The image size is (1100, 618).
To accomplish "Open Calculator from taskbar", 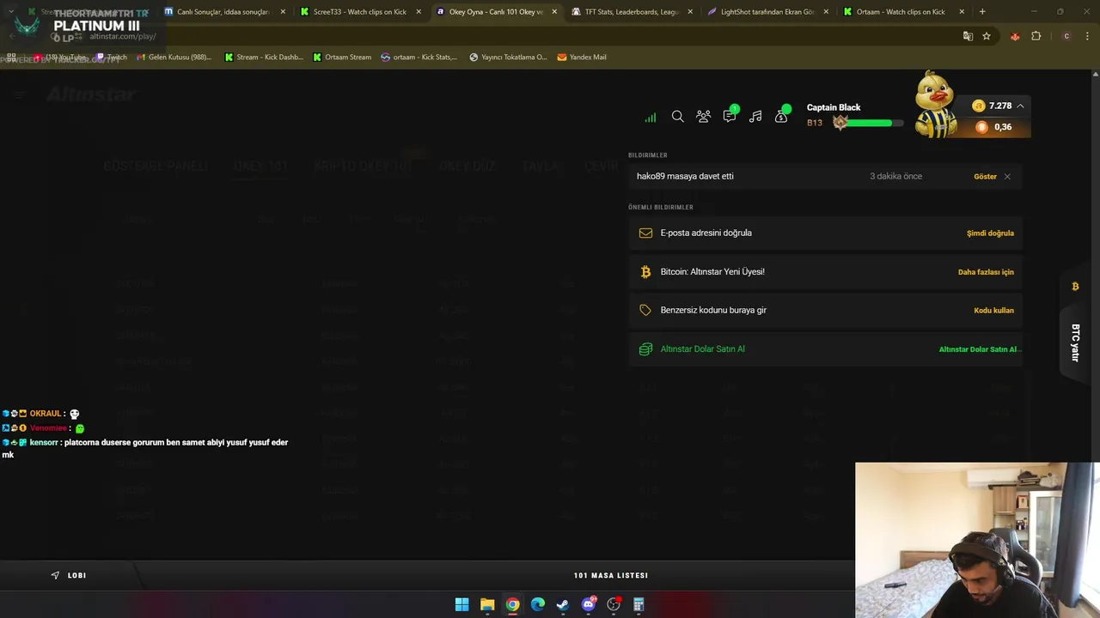I will pos(639,604).
